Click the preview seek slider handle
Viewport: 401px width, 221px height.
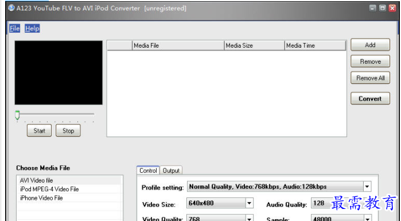tap(17, 115)
